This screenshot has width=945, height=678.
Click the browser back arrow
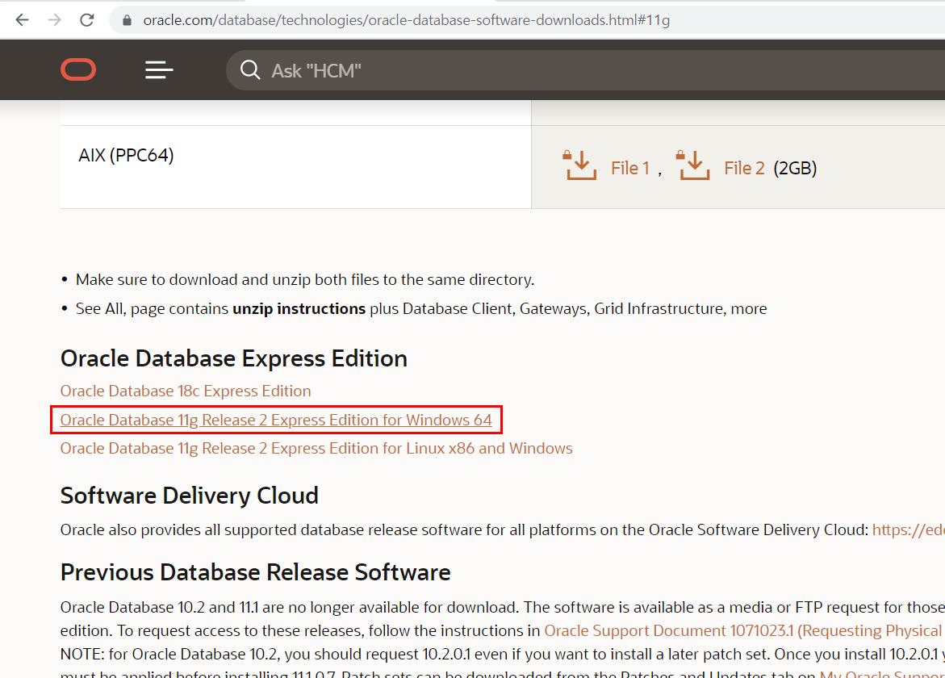(x=23, y=20)
